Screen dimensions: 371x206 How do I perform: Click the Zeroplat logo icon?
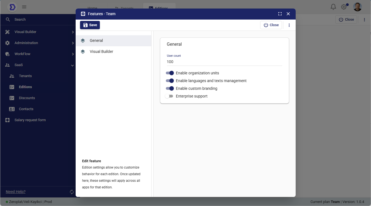[12, 7]
